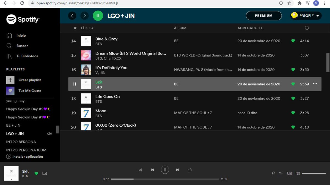330x185 pixels.
Task: Toggle shuffle in the player bar
Action: pyautogui.click(x=140, y=170)
